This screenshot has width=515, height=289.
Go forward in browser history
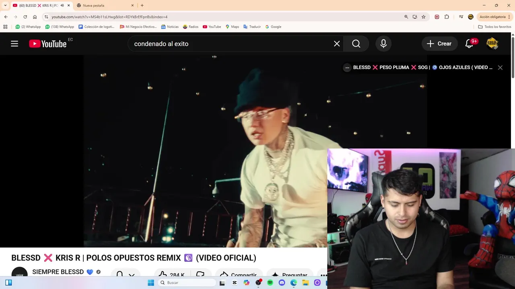coord(15,17)
